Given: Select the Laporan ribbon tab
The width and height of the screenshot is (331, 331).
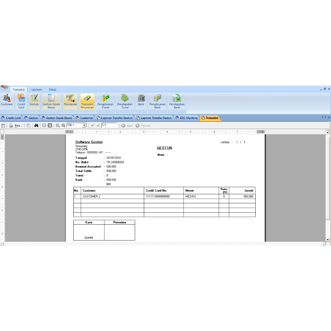Looking at the screenshot, I should pyautogui.click(x=37, y=90).
